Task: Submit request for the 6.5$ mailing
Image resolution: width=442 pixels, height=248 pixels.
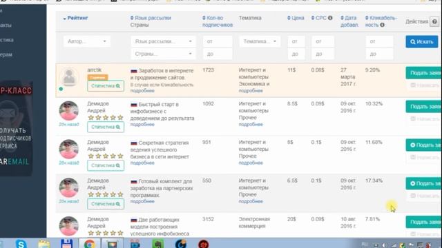Action: tap(423, 184)
